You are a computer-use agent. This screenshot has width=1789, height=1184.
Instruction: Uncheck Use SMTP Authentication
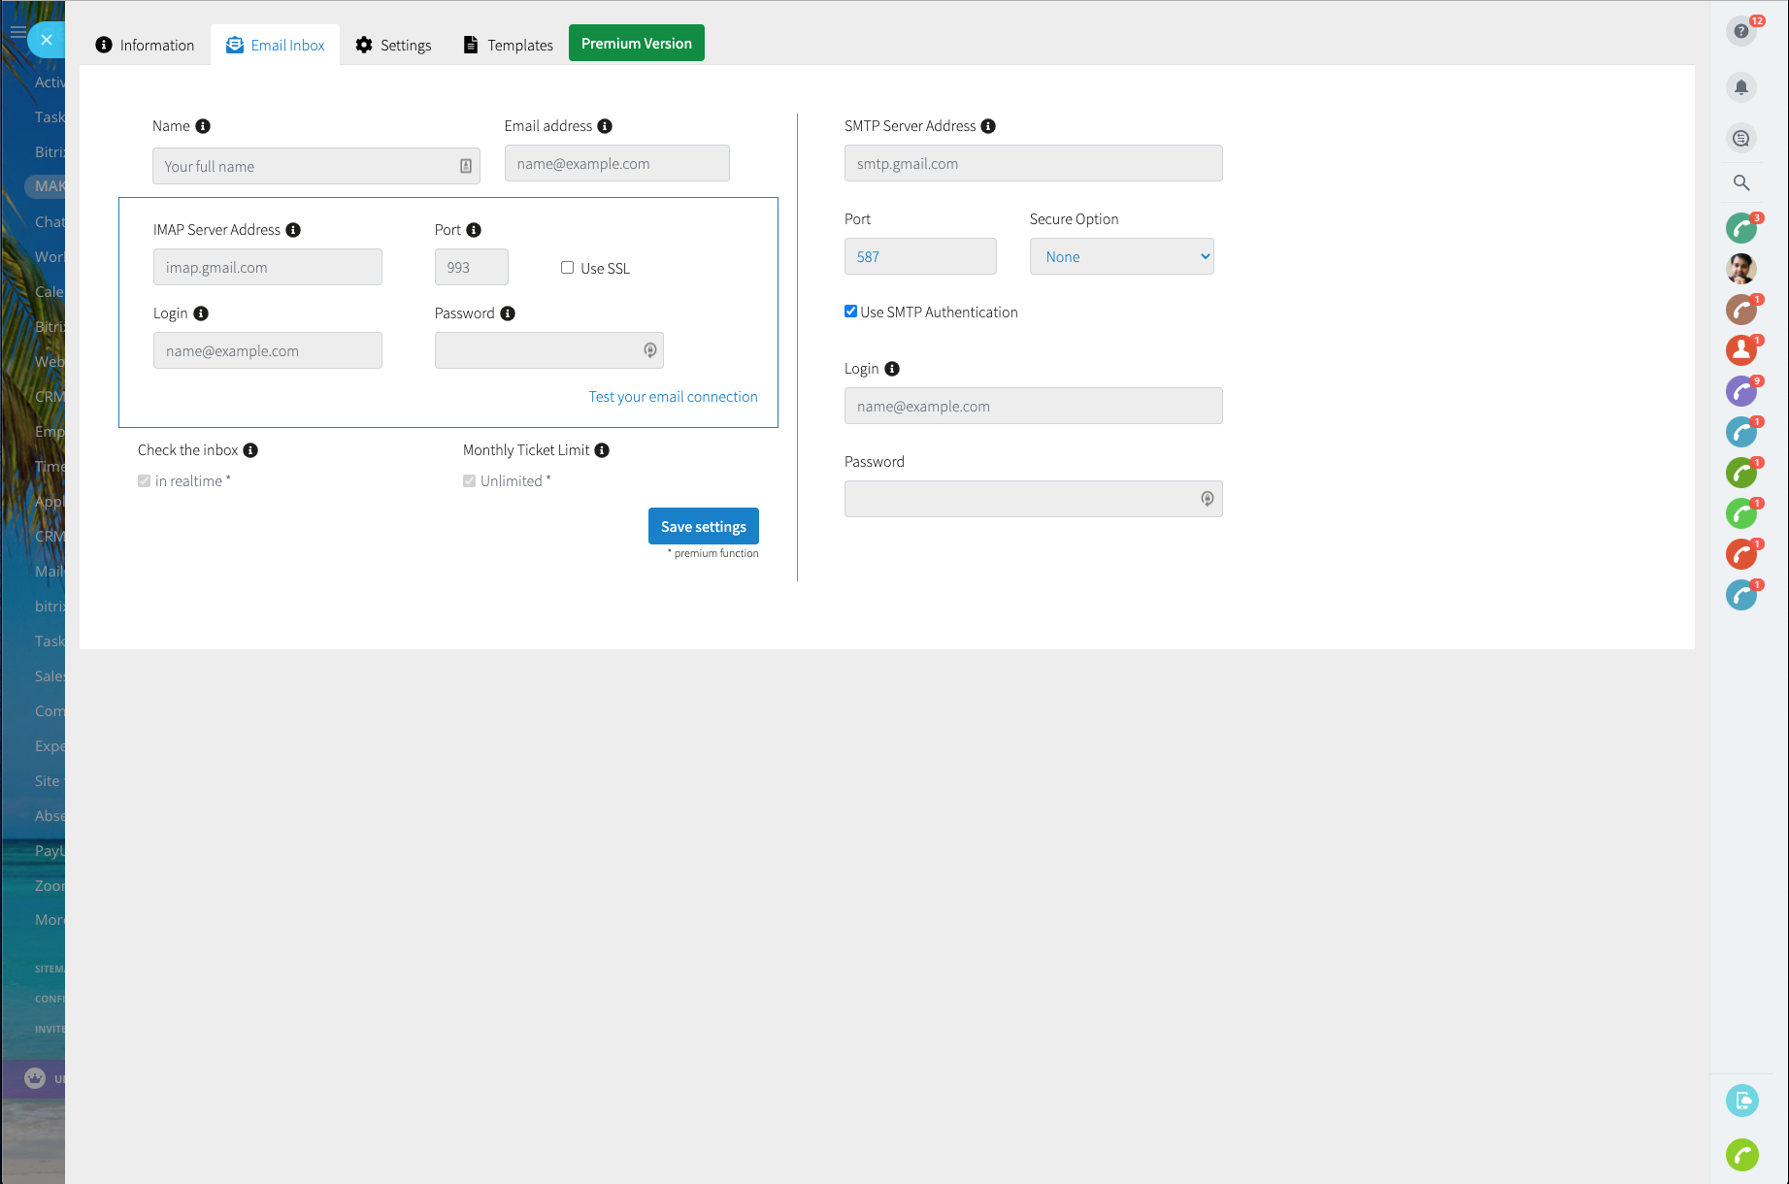click(850, 312)
